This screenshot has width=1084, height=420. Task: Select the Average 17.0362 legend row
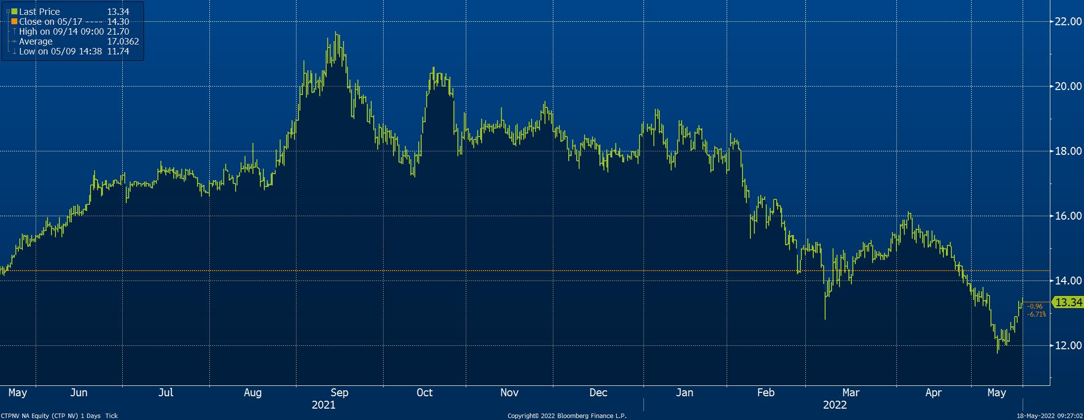[74, 42]
